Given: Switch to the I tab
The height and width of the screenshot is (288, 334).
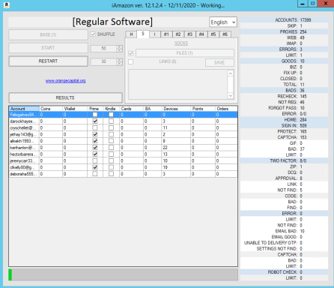Looking at the screenshot, I should click(x=155, y=34).
